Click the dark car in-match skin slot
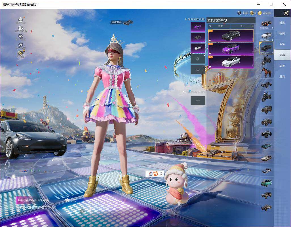291x227 pixels. click(x=198, y=37)
